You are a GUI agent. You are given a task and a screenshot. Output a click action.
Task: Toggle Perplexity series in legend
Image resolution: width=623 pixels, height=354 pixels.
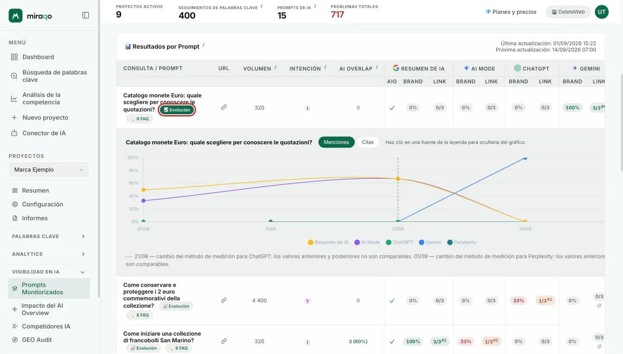462,242
